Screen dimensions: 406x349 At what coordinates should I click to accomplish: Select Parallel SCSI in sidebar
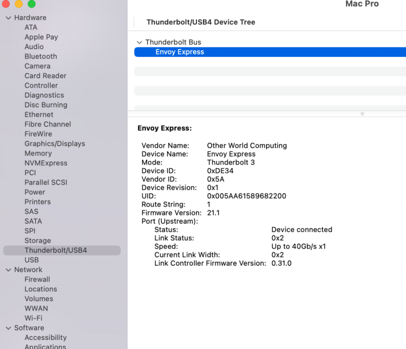tap(46, 182)
